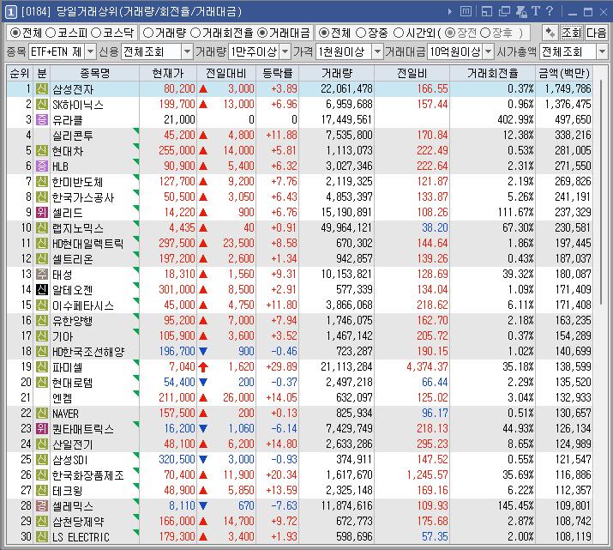
Task: Click 신 badge next to SK하이닉스
Action: click(42, 105)
